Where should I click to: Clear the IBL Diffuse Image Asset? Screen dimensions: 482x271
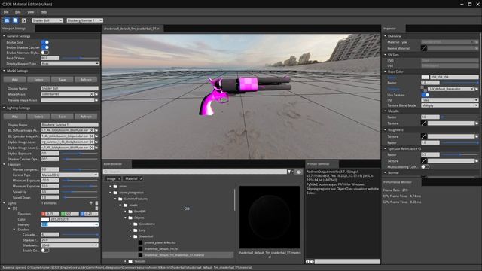tap(92, 130)
